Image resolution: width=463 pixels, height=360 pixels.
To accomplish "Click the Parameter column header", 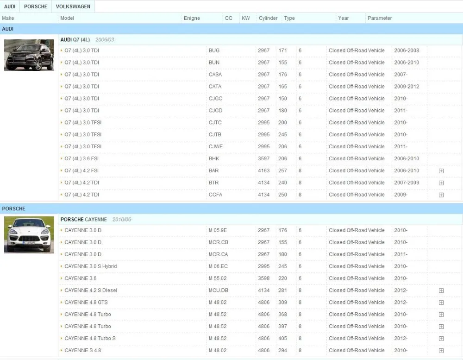I will [x=380, y=18].
